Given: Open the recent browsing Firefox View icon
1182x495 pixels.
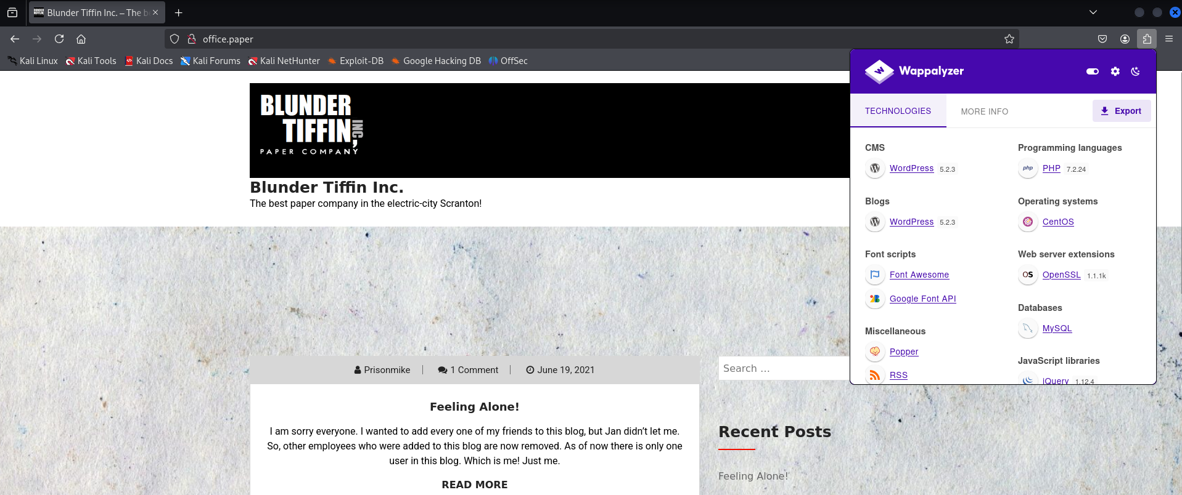Looking at the screenshot, I should 12,12.
